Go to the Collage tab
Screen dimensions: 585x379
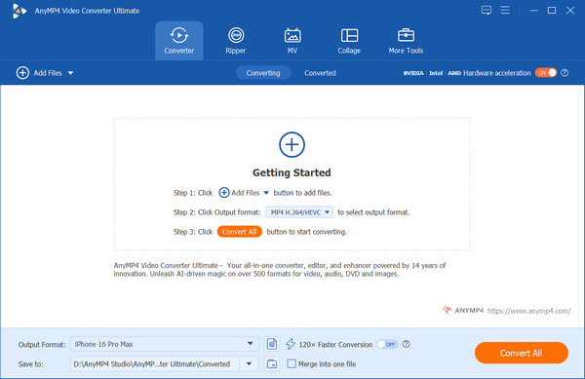click(349, 41)
